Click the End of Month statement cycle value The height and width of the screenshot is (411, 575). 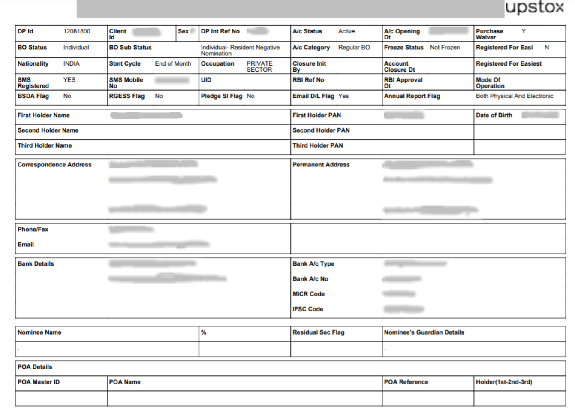tap(173, 63)
